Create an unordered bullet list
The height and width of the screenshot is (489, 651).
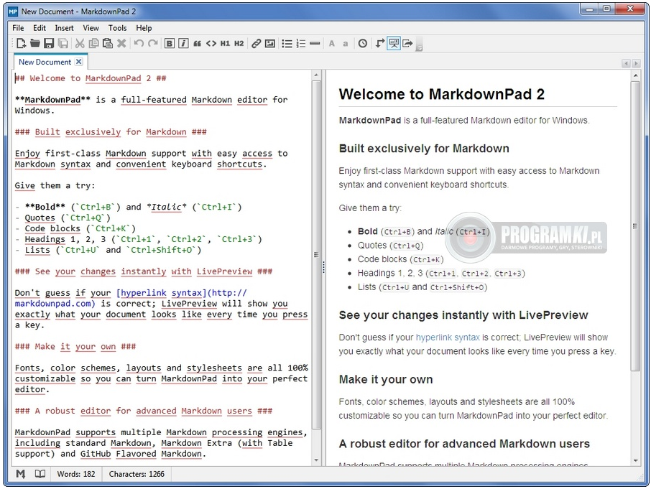(x=287, y=43)
